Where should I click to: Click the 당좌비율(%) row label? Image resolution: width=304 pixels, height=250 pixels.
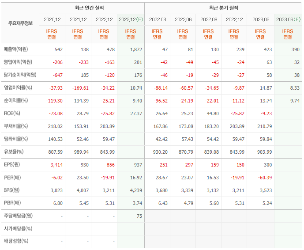pyautogui.click(x=16, y=139)
